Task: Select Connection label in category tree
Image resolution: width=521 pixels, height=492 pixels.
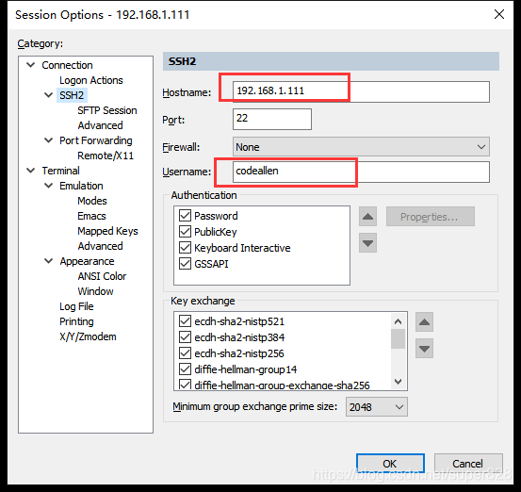Action: point(67,65)
